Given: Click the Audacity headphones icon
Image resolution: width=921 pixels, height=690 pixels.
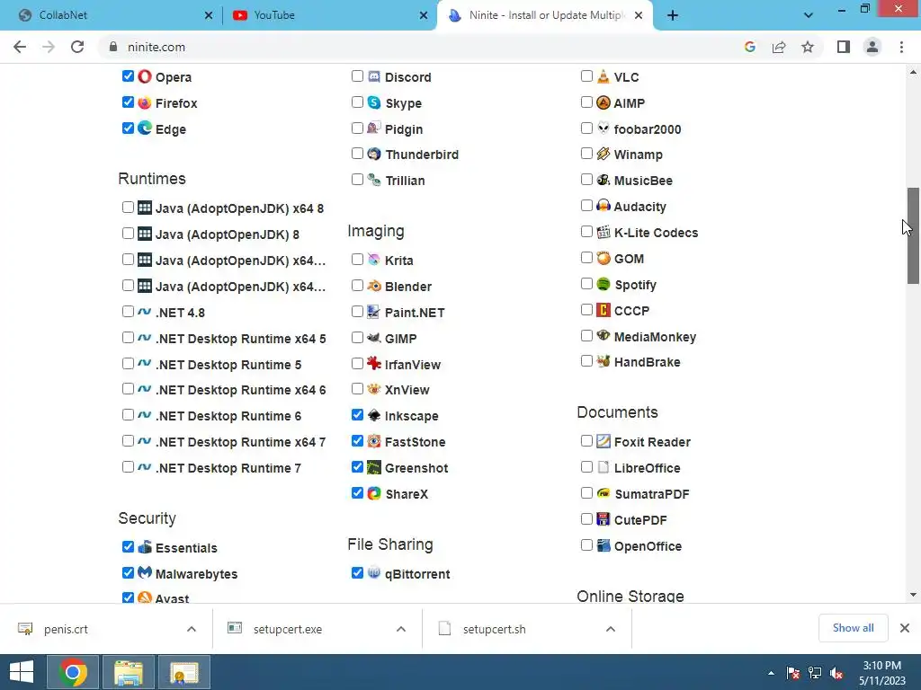Looking at the screenshot, I should [604, 206].
